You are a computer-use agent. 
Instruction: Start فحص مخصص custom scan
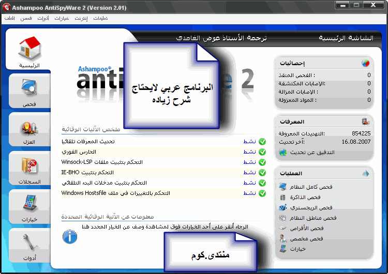tap(306, 239)
